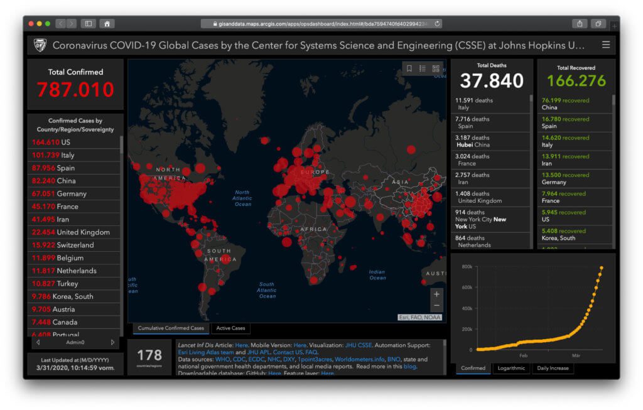
Task: Open the WHO data source link
Action: 223,360
